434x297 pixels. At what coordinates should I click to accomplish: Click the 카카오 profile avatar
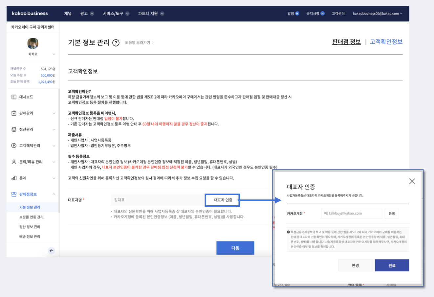click(x=33, y=43)
